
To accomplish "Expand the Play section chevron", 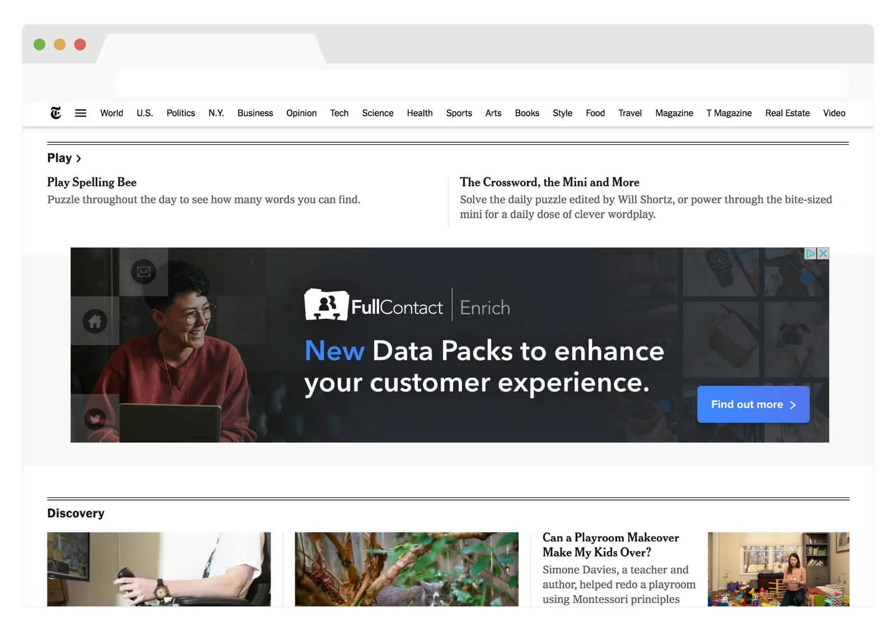I will pyautogui.click(x=78, y=158).
